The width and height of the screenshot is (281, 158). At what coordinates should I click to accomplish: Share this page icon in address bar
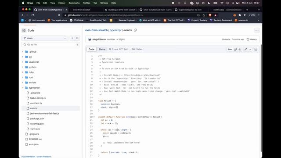(204, 15)
